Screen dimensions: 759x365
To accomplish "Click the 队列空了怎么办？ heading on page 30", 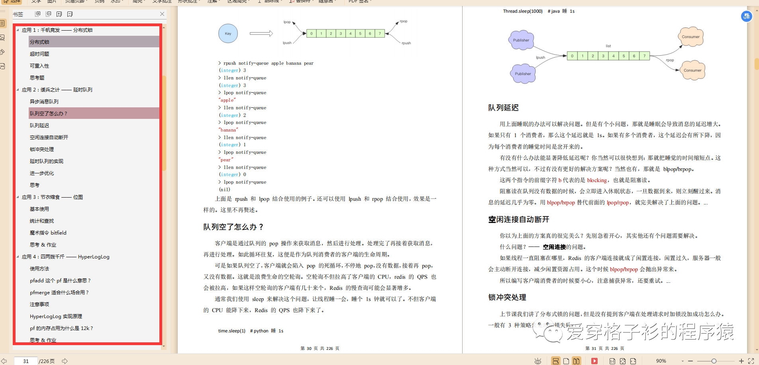I will point(233,227).
